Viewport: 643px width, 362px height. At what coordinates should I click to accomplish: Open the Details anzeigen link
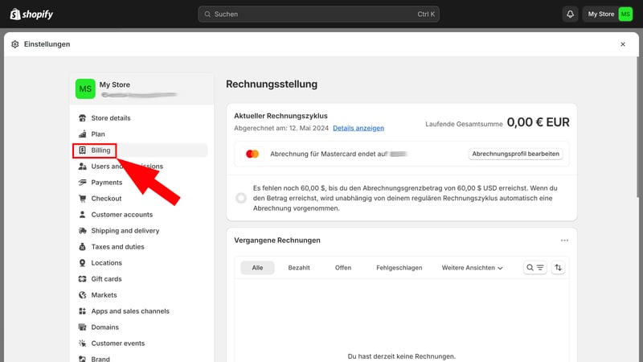[x=358, y=128]
